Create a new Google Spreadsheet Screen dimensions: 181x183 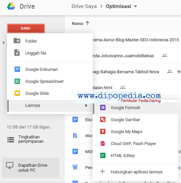[x=50, y=81]
